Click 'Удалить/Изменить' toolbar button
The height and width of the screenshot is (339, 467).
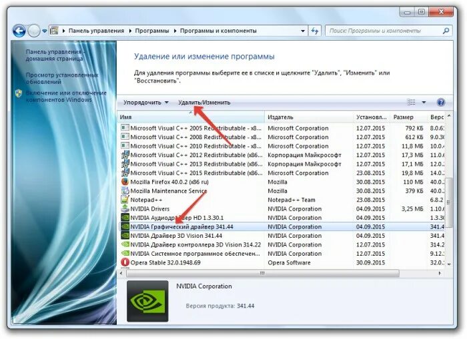coord(204,103)
